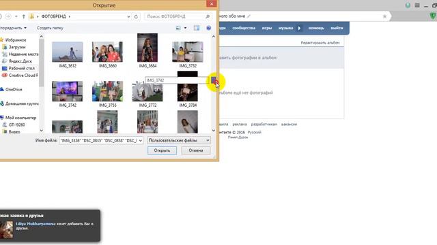Click Открыть button
Image resolution: width=437 pixels, height=245 pixels.
pyautogui.click(x=162, y=150)
